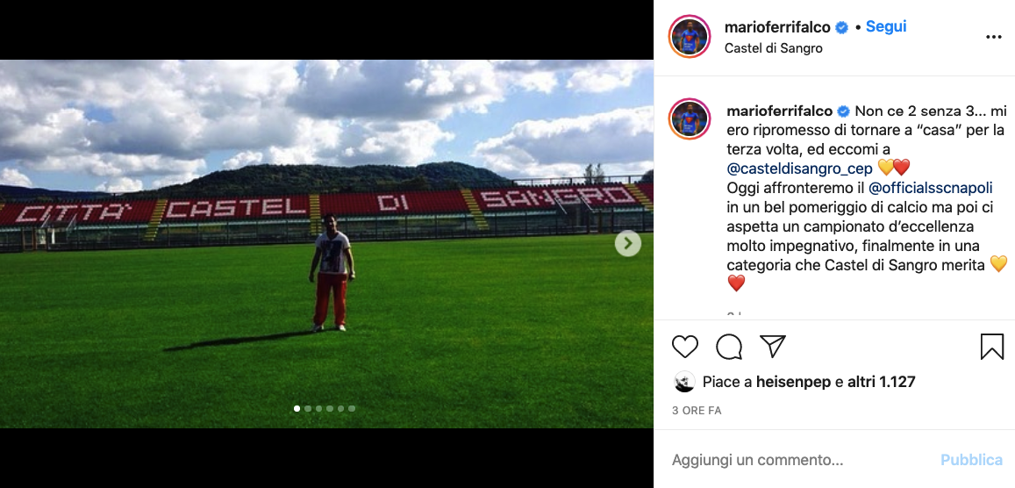Open comments via speech bubble icon
1015x488 pixels.
click(x=729, y=347)
